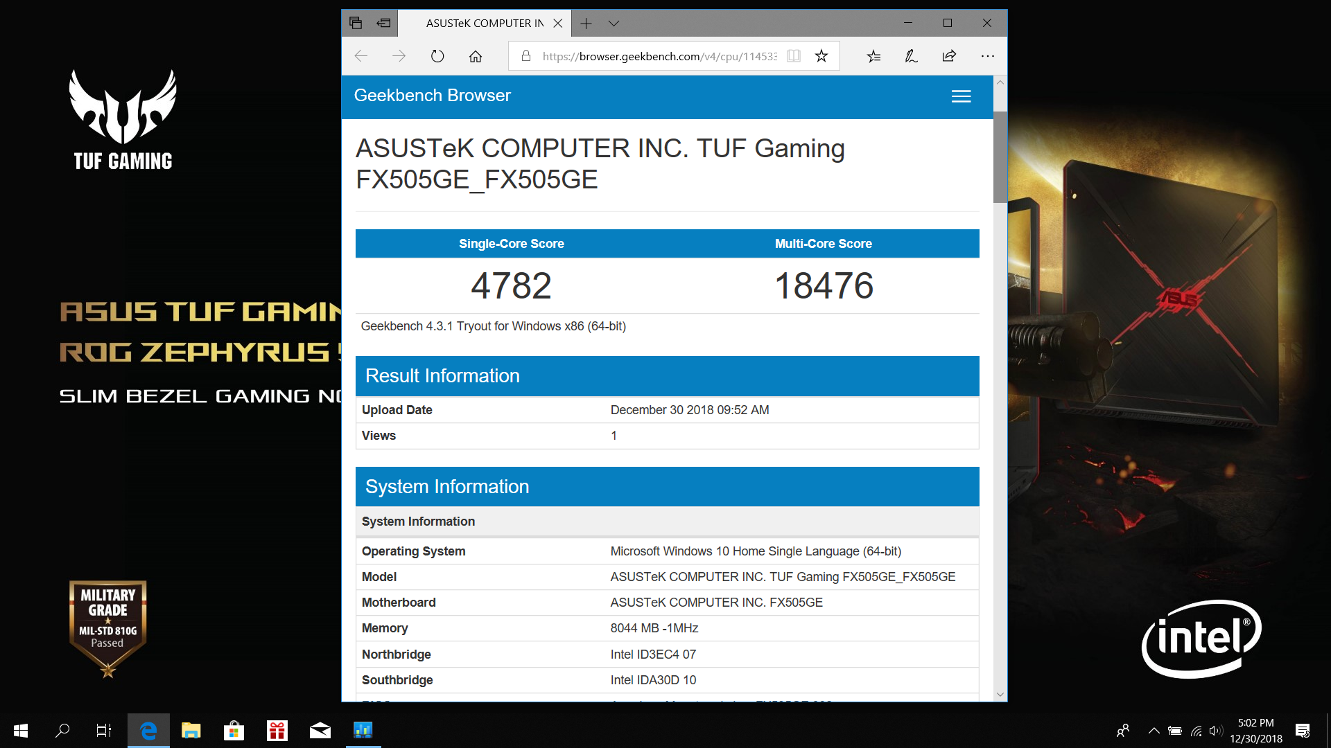Select the ASUSTeK COMPUTER browser tab
The height and width of the screenshot is (748, 1331).
485,23
